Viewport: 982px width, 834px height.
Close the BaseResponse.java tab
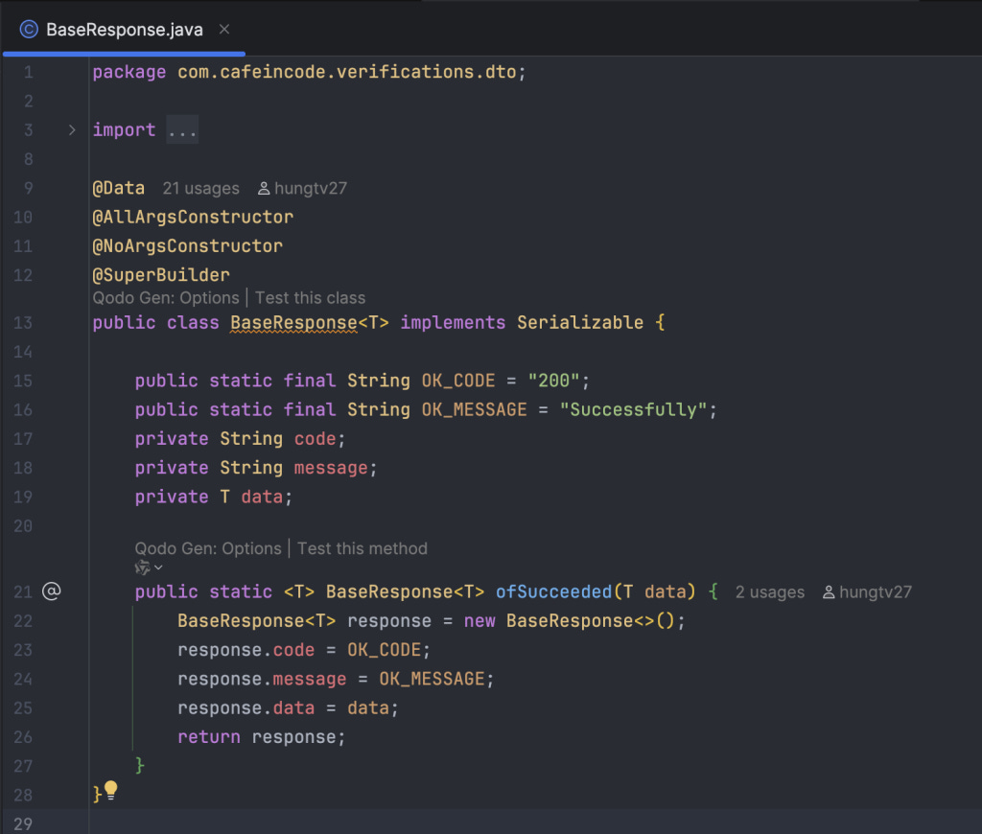pyautogui.click(x=224, y=30)
